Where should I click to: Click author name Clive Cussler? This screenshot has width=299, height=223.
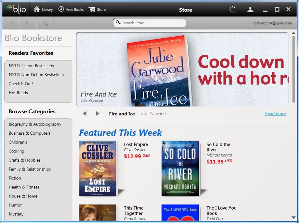[135, 150]
